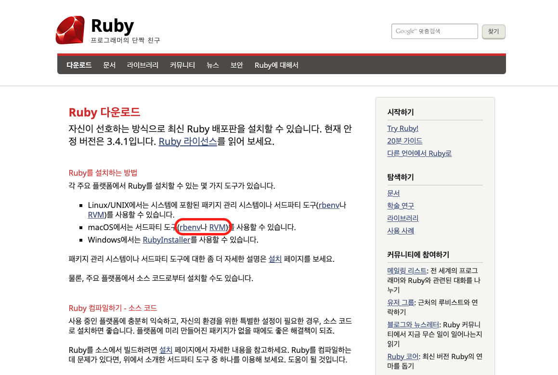Open the rbenv link in the macOS bullet
Image resolution: width=558 pixels, height=375 pixels.
(190, 227)
